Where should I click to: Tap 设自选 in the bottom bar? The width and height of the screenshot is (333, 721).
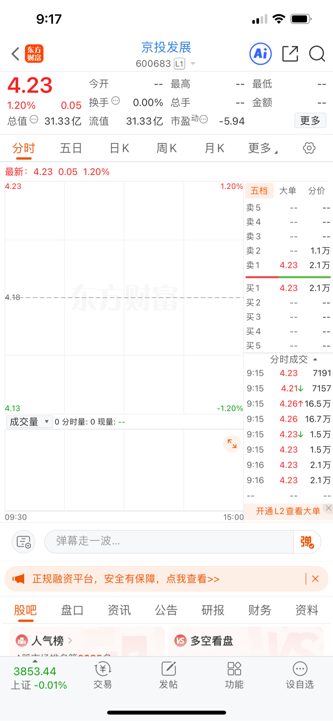click(x=300, y=675)
